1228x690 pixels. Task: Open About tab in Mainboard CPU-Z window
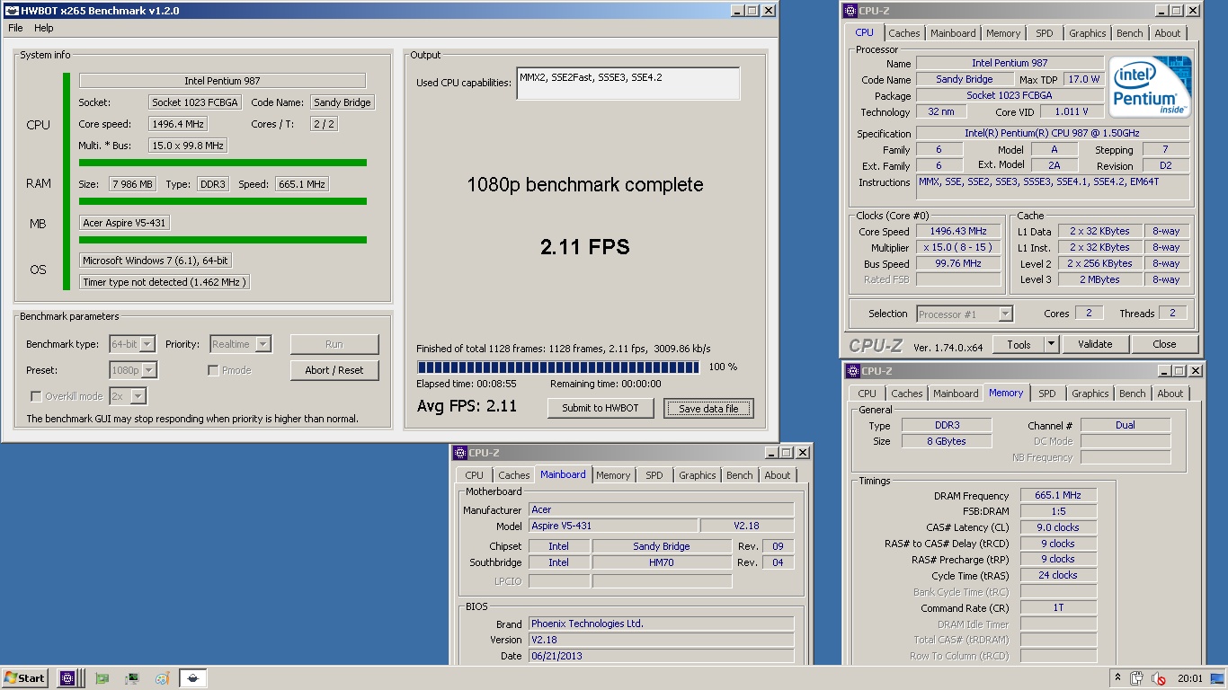[778, 475]
